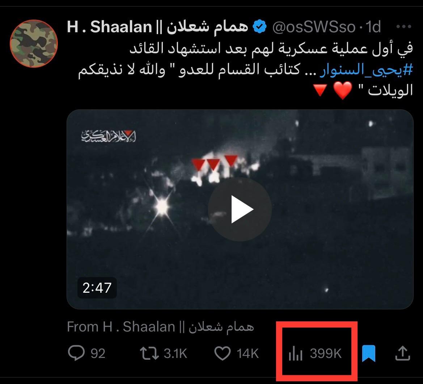Open the reply comment icon

76,353
